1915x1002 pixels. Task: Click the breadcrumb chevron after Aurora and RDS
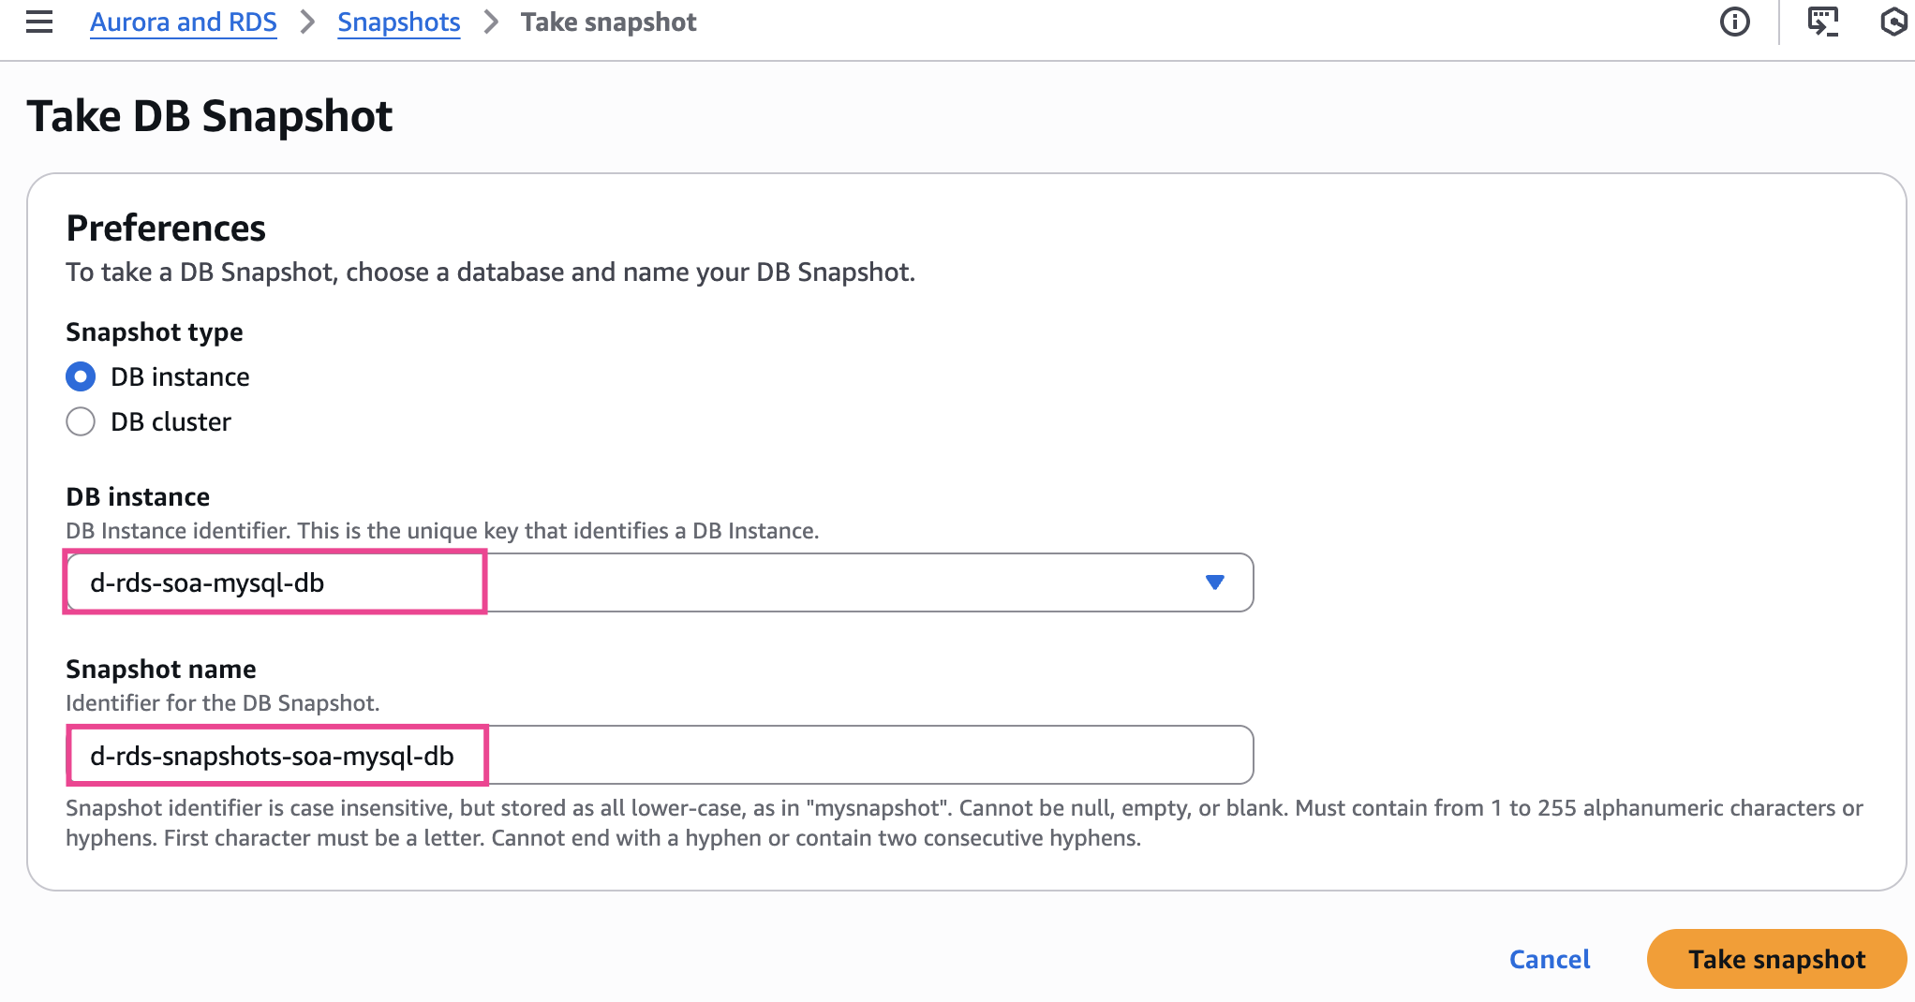pos(307,22)
